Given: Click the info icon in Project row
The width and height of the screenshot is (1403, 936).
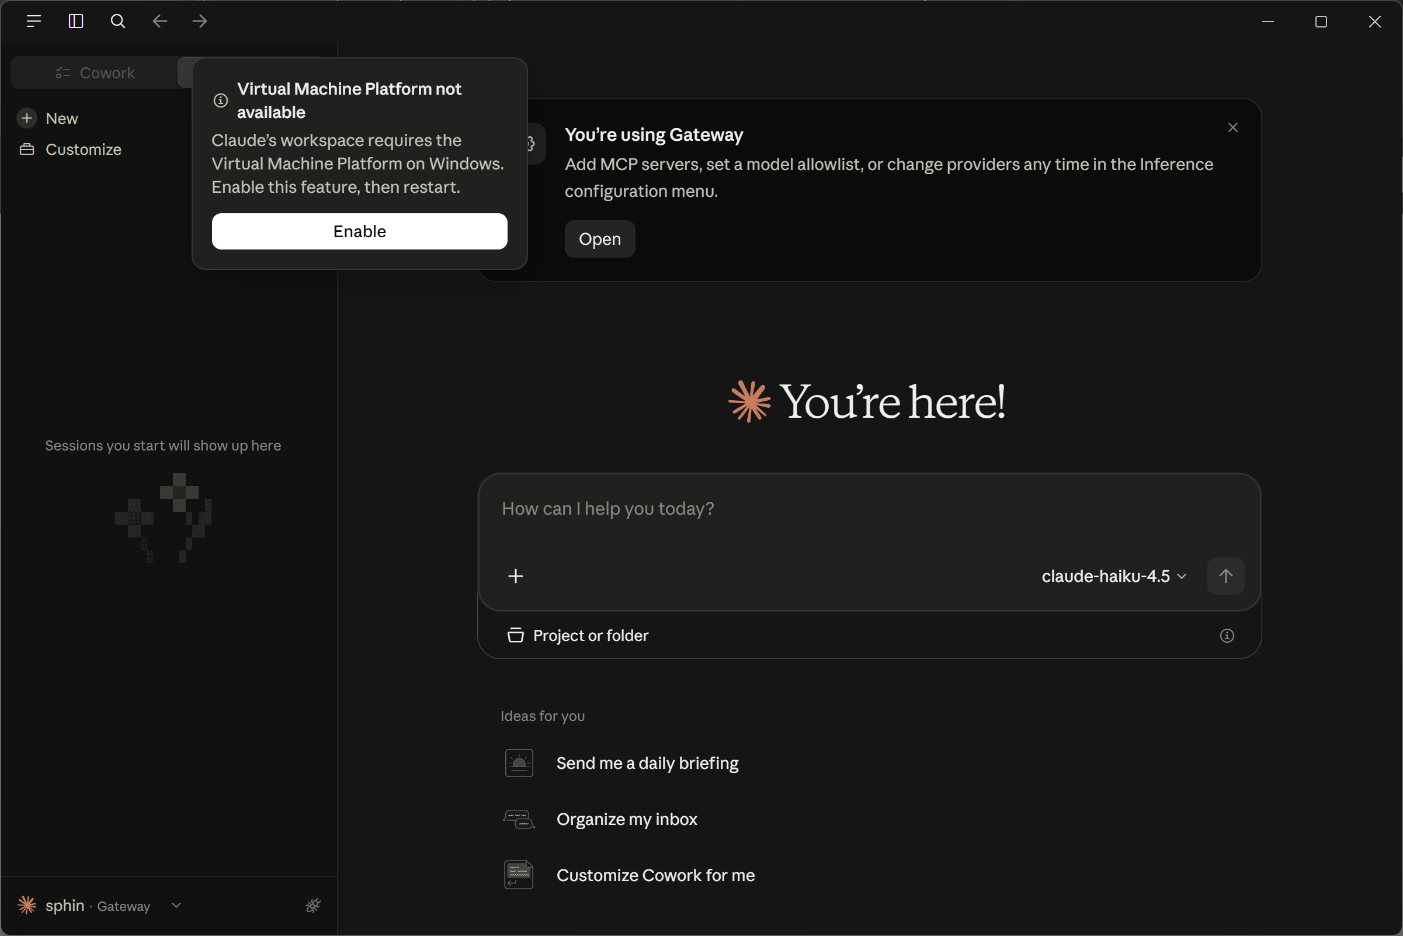Looking at the screenshot, I should click(1227, 636).
